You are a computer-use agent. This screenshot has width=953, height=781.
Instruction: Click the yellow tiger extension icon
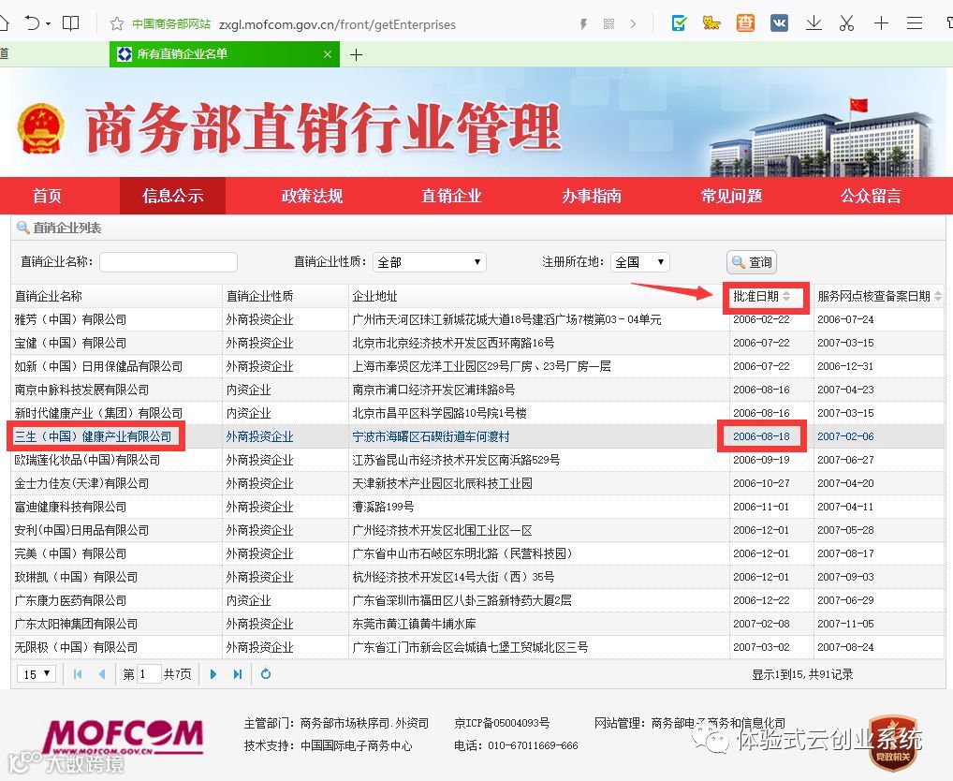[x=711, y=23]
